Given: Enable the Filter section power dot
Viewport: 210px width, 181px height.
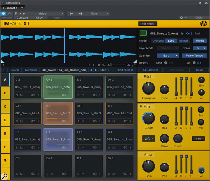Looking at the screenshot, I should coord(141,106).
